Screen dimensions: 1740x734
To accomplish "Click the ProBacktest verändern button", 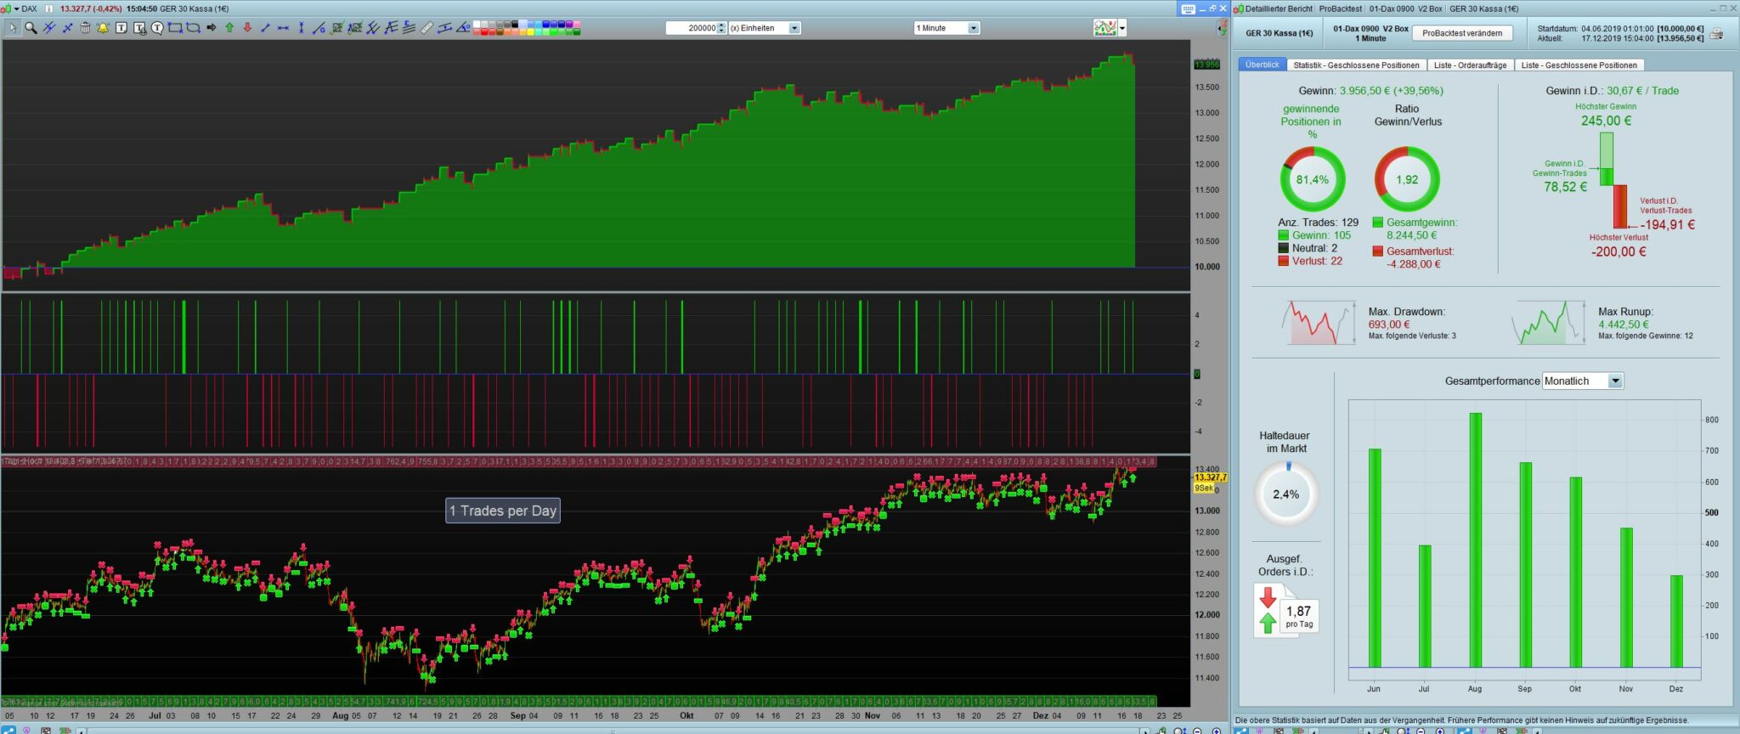I will 1462,33.
